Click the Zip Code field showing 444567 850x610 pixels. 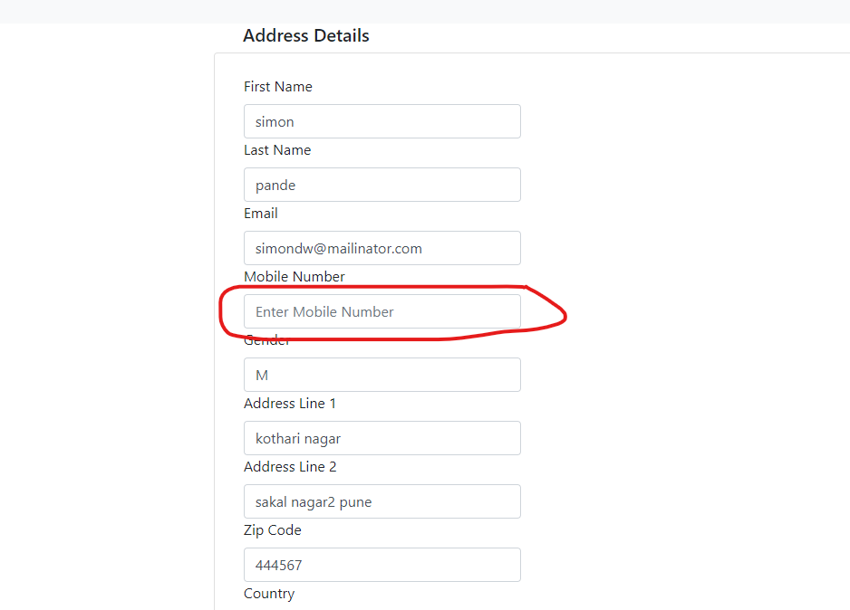pos(382,565)
